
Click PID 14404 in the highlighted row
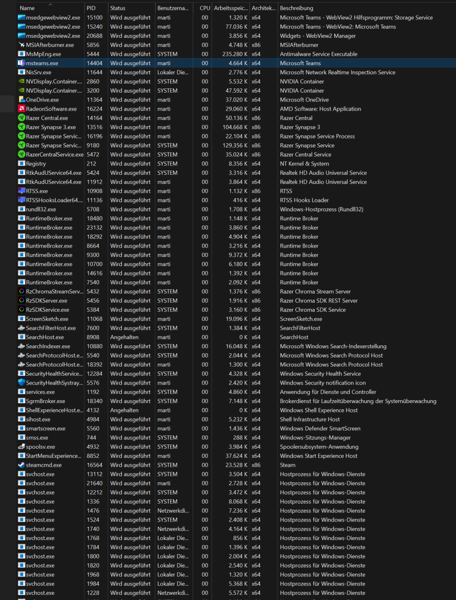tap(94, 63)
